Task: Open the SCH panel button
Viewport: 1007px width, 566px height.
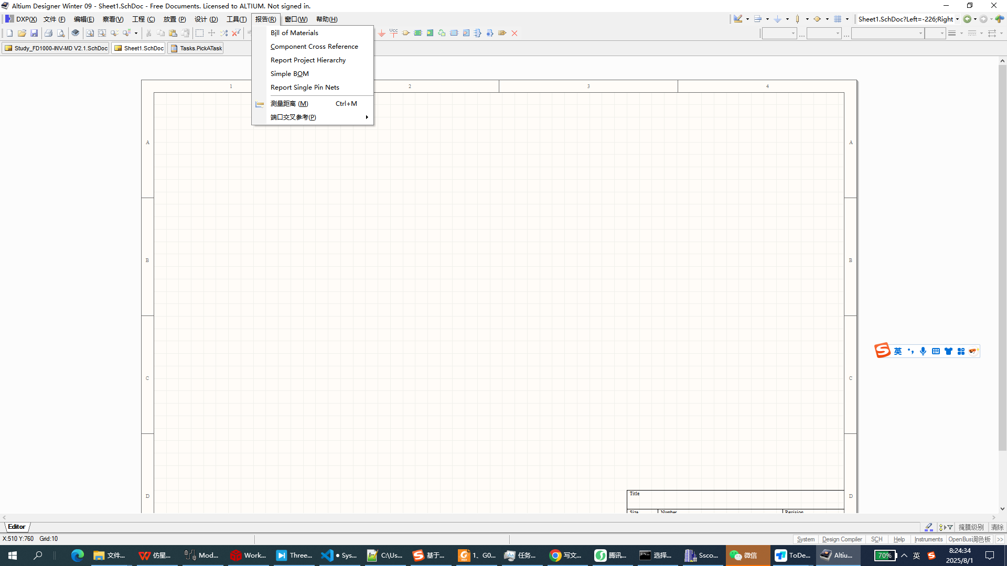Action: [x=876, y=539]
